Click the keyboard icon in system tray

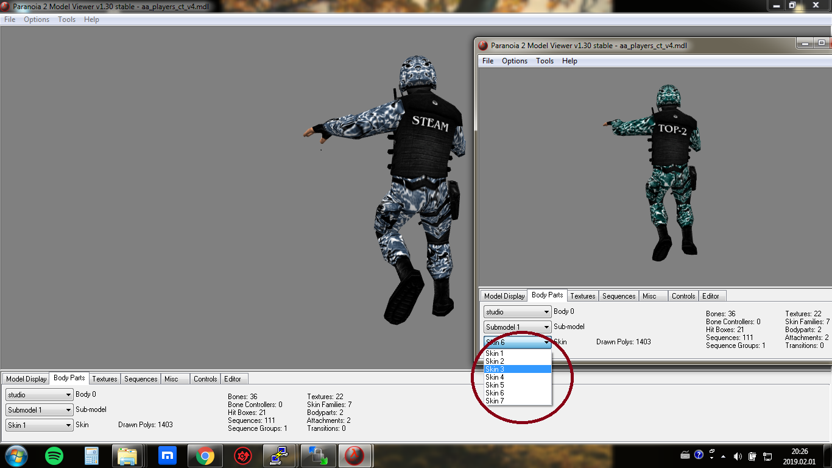point(685,455)
